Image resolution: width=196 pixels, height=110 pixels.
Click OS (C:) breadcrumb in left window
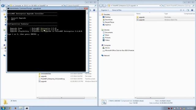[x=26, y=5]
